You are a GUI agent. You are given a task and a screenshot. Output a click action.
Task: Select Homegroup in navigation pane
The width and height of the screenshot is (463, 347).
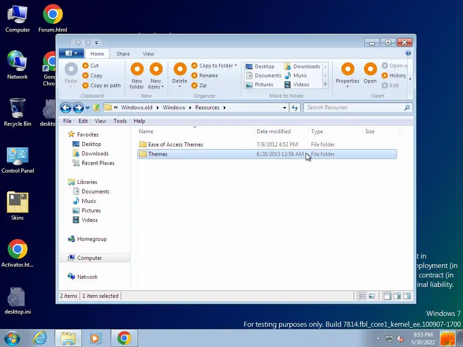(x=87, y=239)
